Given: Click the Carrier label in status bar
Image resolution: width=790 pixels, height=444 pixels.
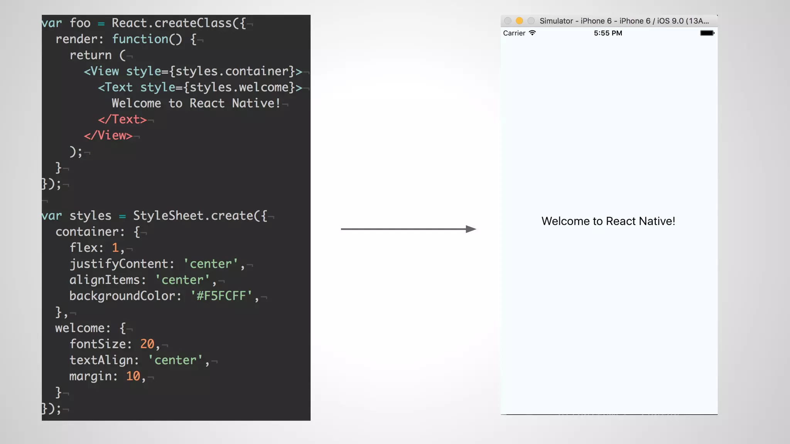Looking at the screenshot, I should [514, 33].
